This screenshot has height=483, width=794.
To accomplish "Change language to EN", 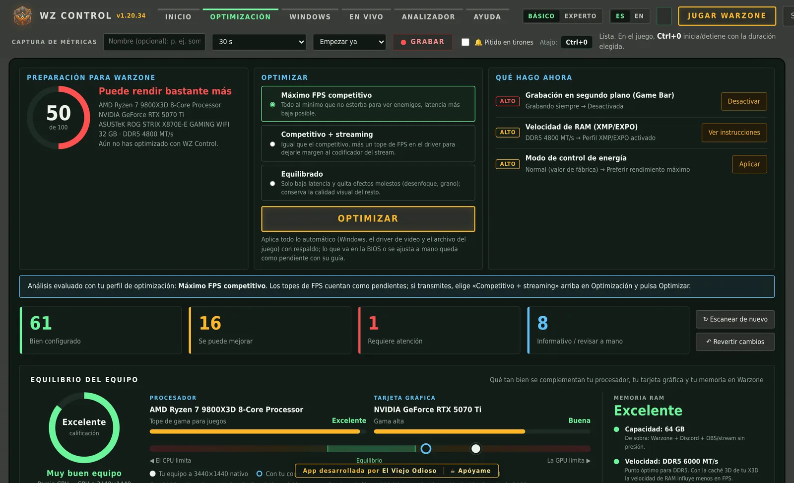I will click(639, 16).
